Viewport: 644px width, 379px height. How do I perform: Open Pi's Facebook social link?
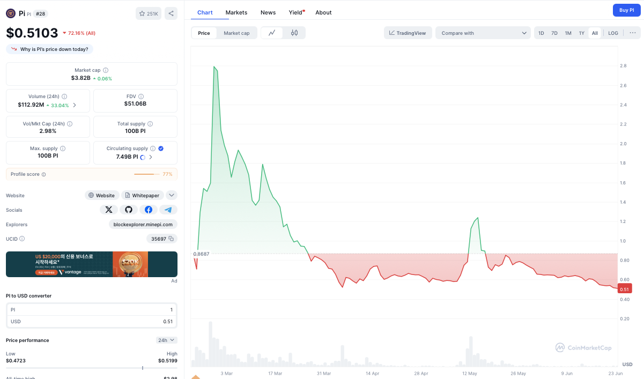[149, 210]
